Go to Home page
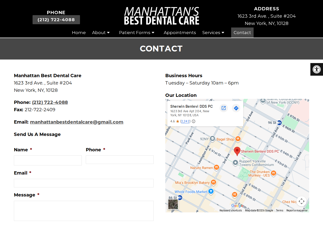 point(79,33)
